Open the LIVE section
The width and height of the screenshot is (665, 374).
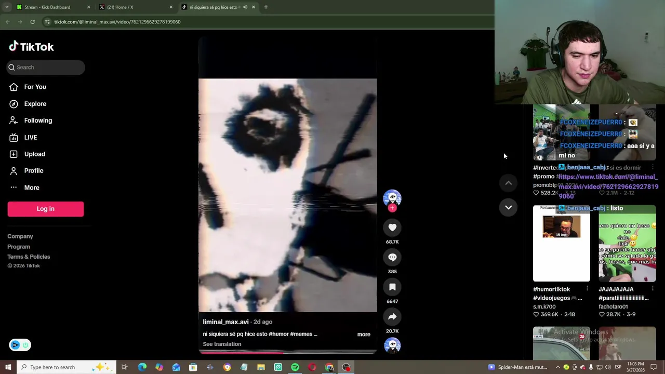[30, 137]
